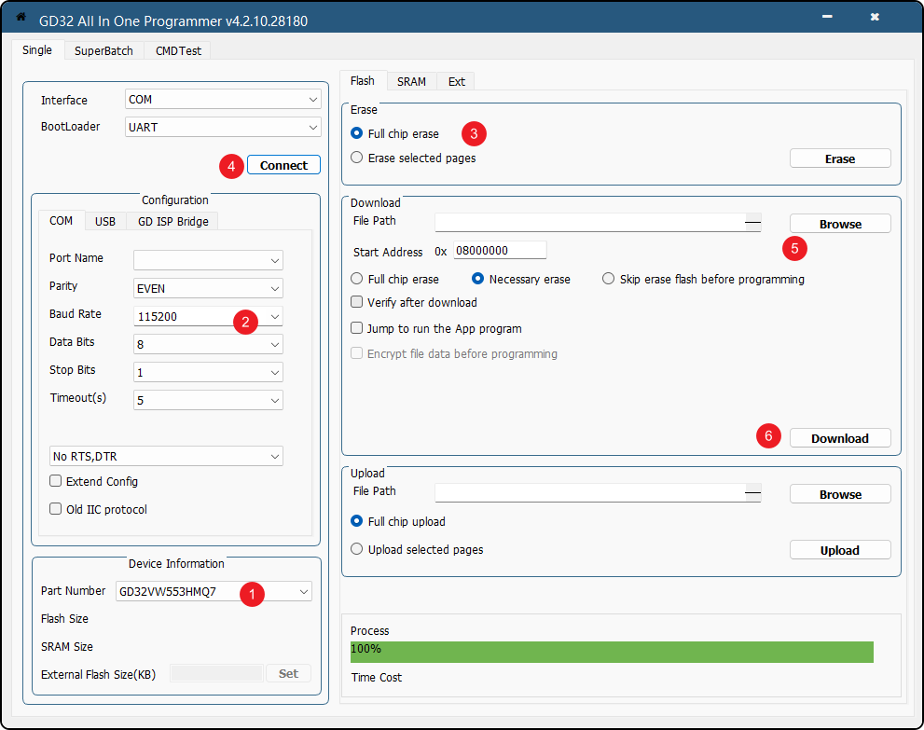Select Upload selected pages option
The height and width of the screenshot is (730, 924).
tap(357, 550)
